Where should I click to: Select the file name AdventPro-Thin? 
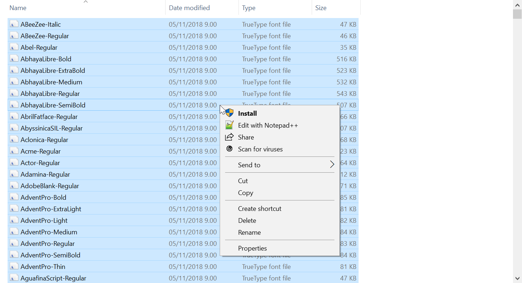pos(43,267)
